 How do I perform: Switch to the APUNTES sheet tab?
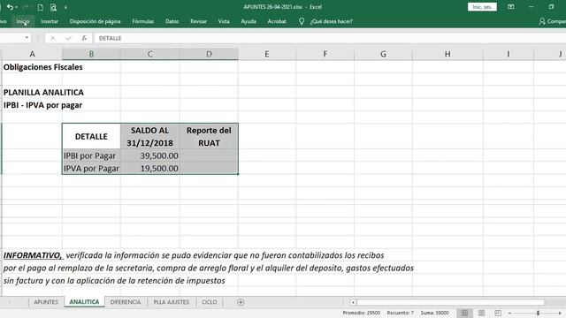pyautogui.click(x=46, y=302)
